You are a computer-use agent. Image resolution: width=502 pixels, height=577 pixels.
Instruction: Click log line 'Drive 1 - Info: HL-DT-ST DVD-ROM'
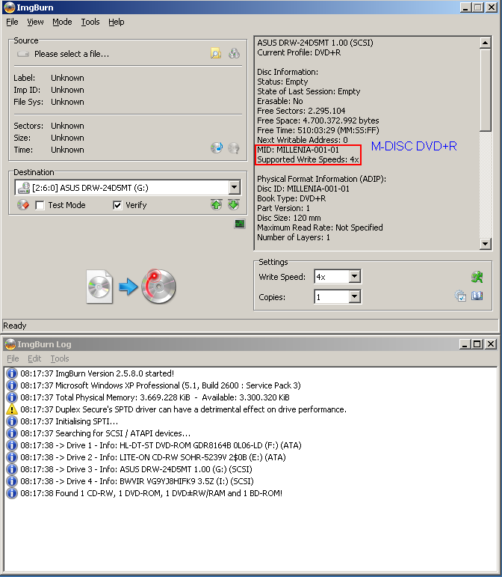(161, 445)
